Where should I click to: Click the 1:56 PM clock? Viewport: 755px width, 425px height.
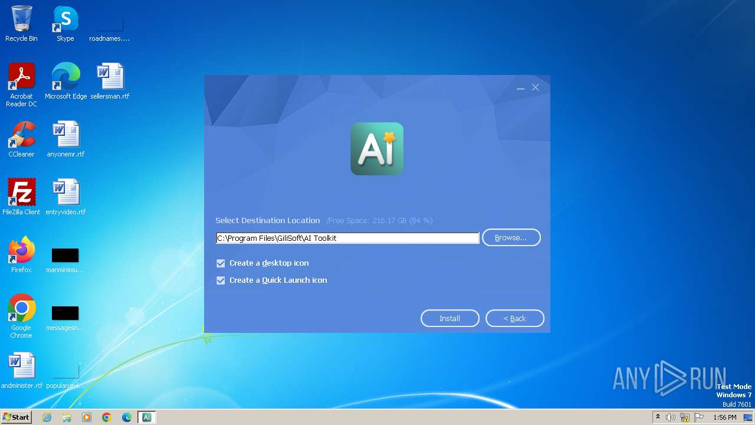[x=725, y=417]
